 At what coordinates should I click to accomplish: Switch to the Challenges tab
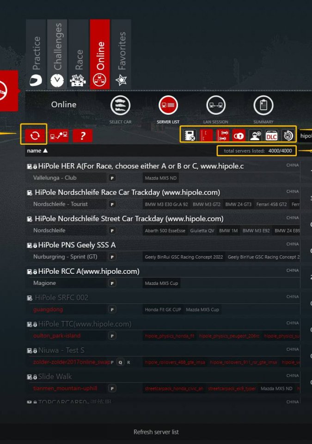click(x=57, y=54)
